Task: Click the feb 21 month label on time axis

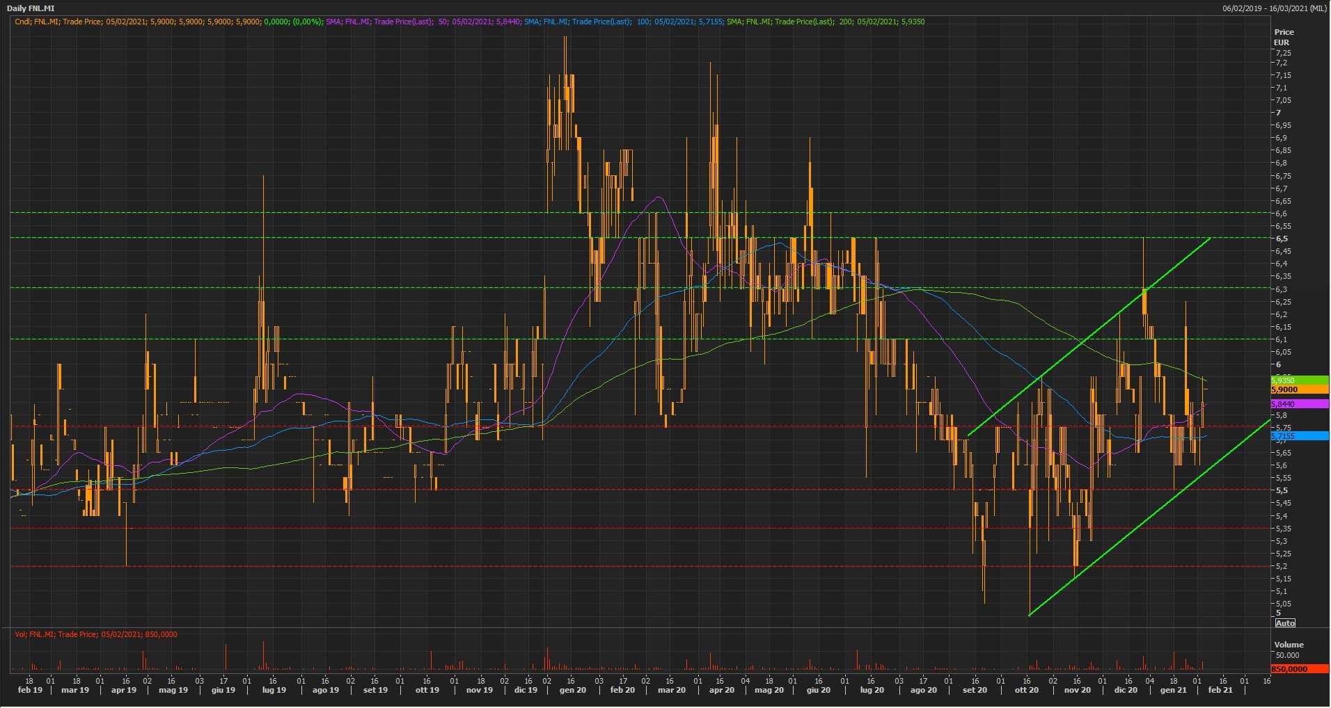Action: [1220, 691]
